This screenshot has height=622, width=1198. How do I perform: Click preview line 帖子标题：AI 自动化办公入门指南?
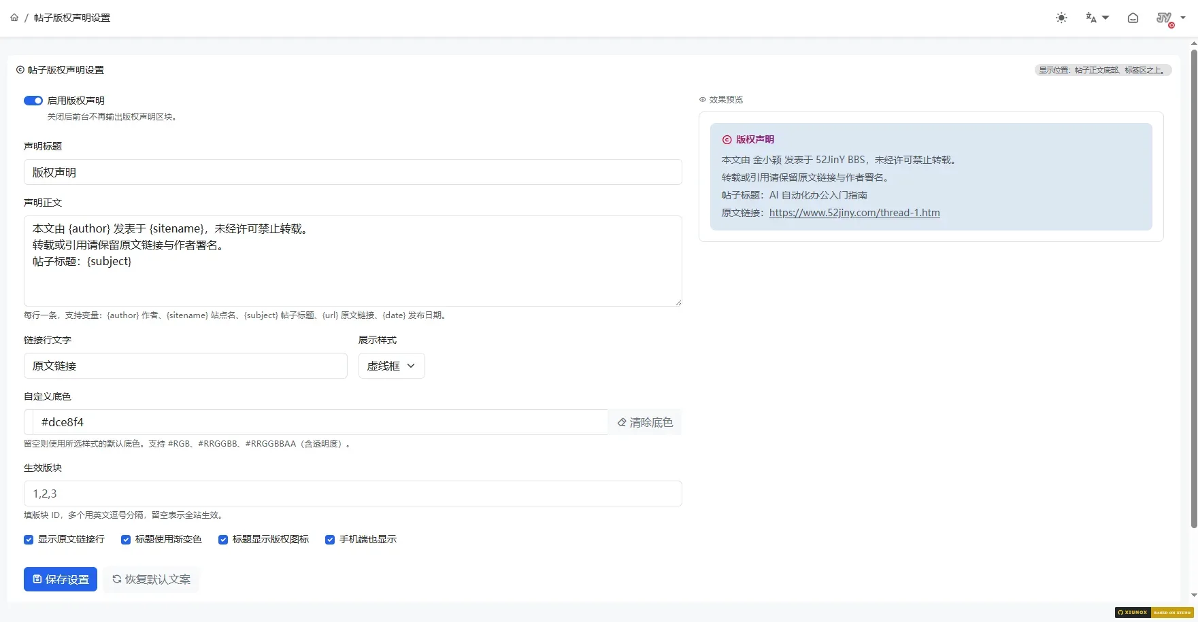pyautogui.click(x=795, y=195)
